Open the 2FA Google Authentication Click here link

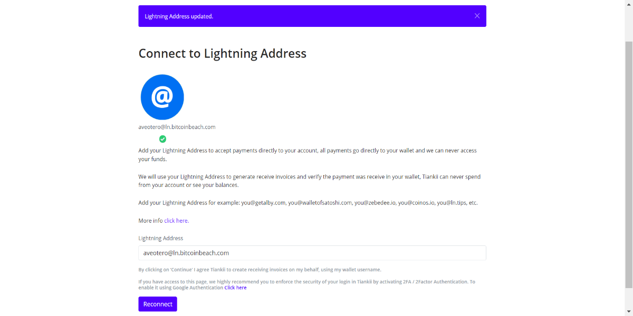point(235,288)
